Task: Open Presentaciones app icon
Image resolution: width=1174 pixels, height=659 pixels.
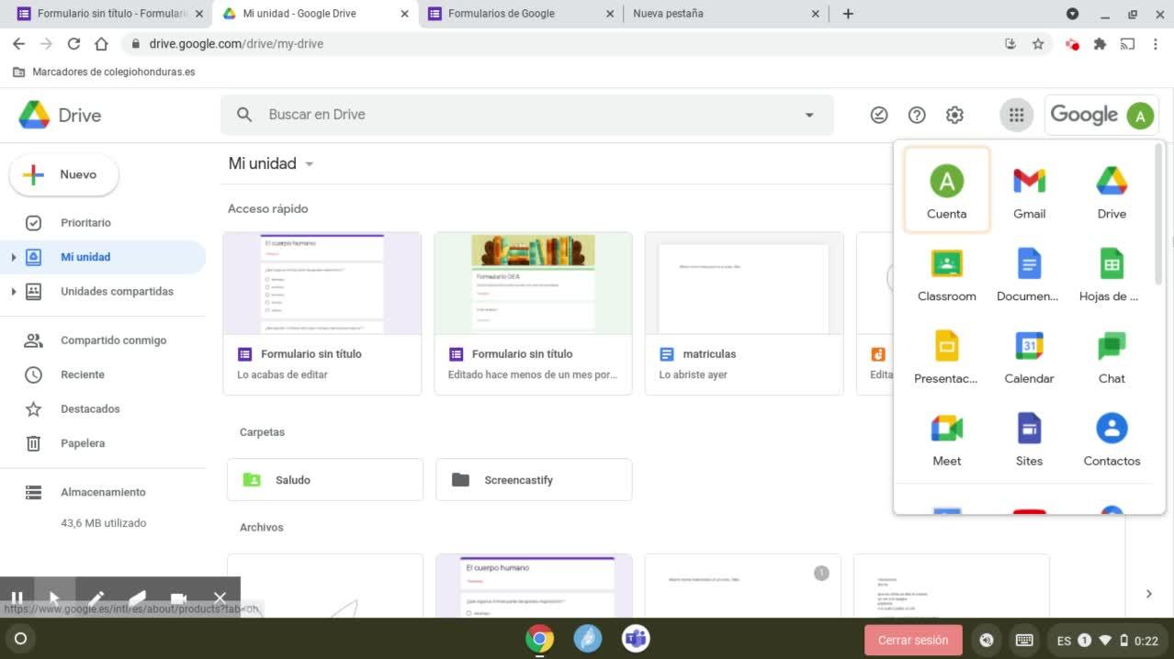Action: click(946, 356)
